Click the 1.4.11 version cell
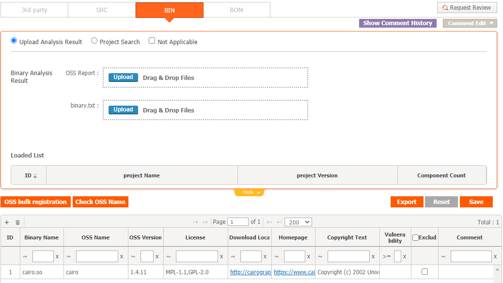Image resolution: width=503 pixels, height=283 pixels. coord(146,272)
